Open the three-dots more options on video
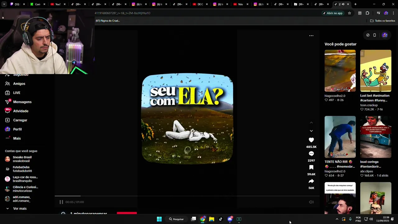 [x=311, y=36]
